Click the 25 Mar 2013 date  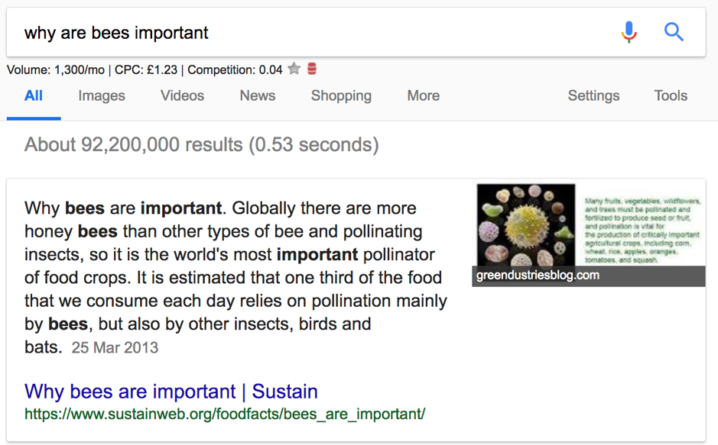(x=115, y=347)
